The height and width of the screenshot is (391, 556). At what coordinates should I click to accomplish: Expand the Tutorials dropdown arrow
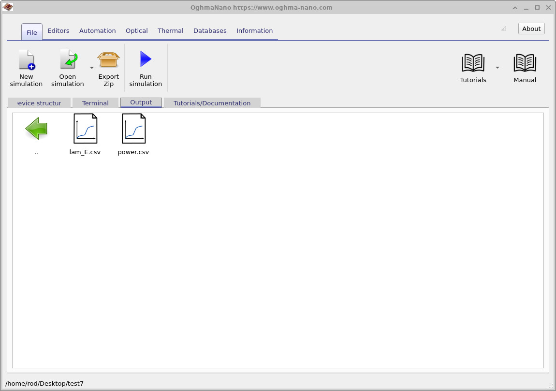point(497,68)
